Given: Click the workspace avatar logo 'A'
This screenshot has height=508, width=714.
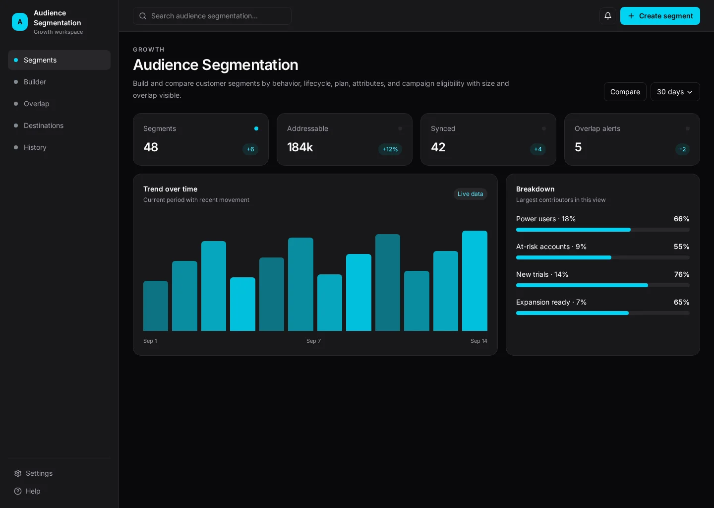Looking at the screenshot, I should [x=20, y=22].
